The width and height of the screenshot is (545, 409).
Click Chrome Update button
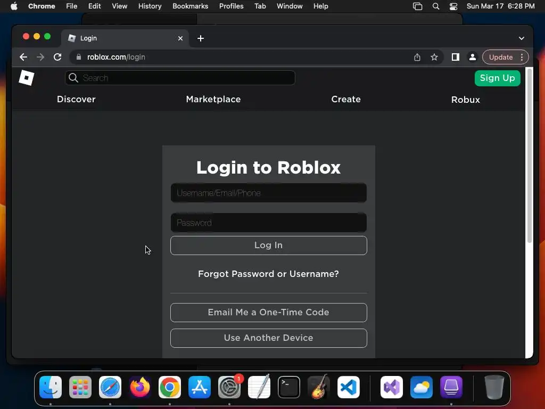click(x=501, y=57)
